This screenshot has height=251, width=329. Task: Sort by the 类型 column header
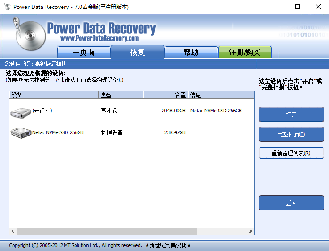click(x=121, y=95)
